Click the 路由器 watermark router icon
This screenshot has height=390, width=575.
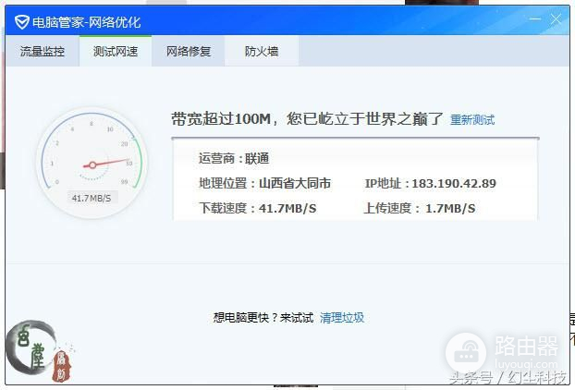[x=466, y=352]
